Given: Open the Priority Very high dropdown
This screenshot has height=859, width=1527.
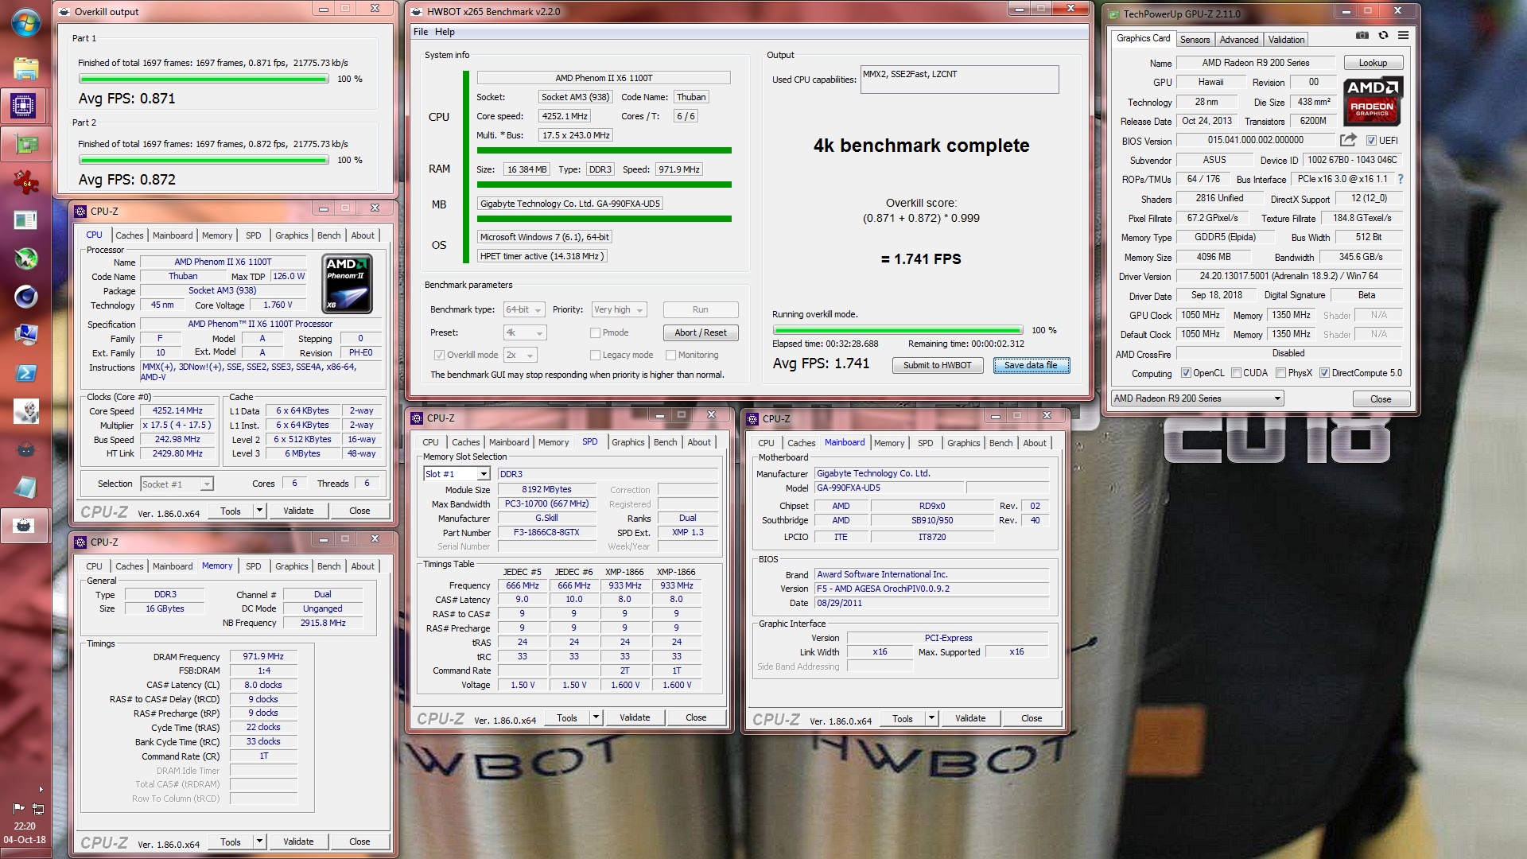Looking at the screenshot, I should point(620,310).
